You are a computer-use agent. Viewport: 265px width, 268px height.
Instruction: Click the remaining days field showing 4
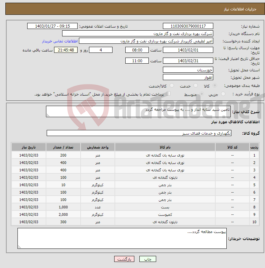[x=101, y=50]
